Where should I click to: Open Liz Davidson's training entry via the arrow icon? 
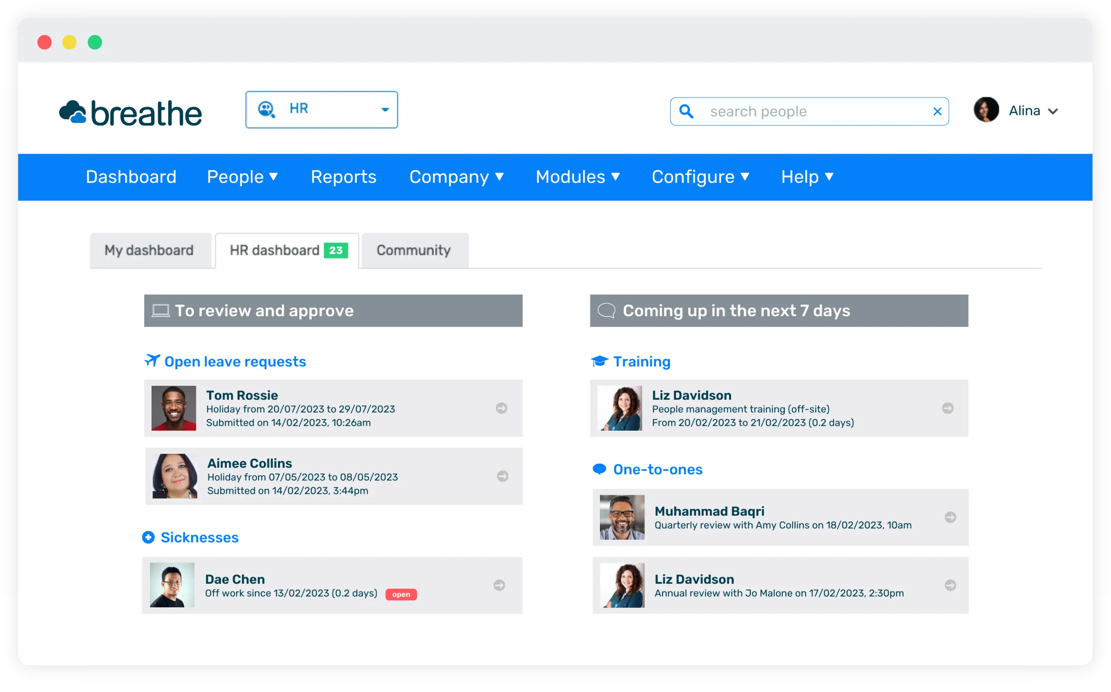click(948, 408)
